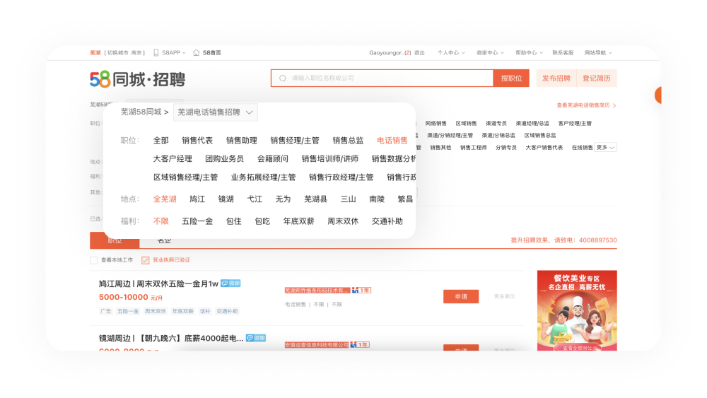This screenshot has width=707, height=398.
Task: Expand the 更多 job categories dropdown
Action: coord(605,148)
